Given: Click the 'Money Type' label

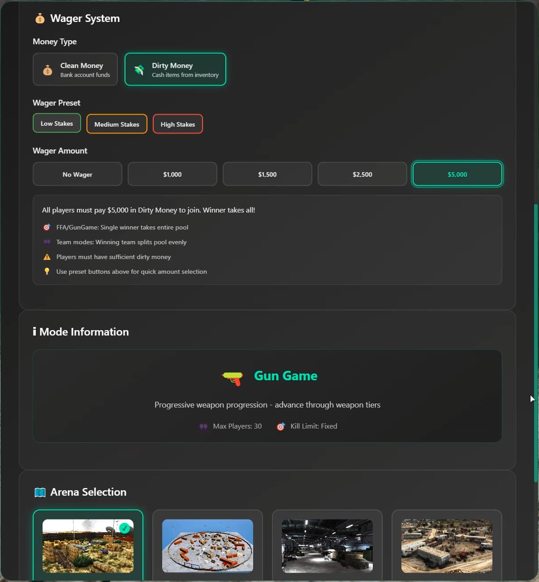Looking at the screenshot, I should coord(55,42).
